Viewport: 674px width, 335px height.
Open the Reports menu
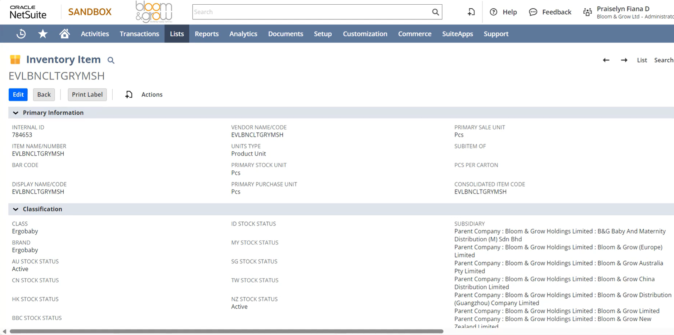207,34
